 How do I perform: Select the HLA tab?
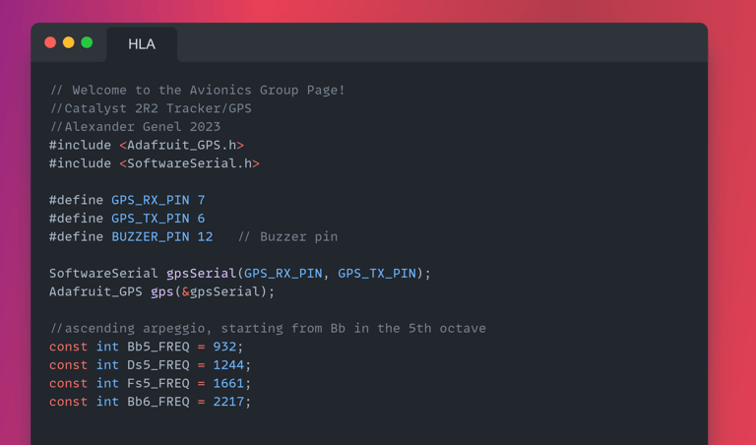tap(142, 44)
